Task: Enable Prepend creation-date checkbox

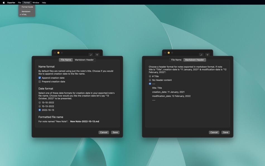Action: [x=40, y=82]
